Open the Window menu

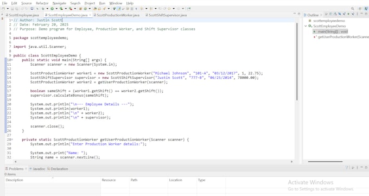click(x=116, y=3)
